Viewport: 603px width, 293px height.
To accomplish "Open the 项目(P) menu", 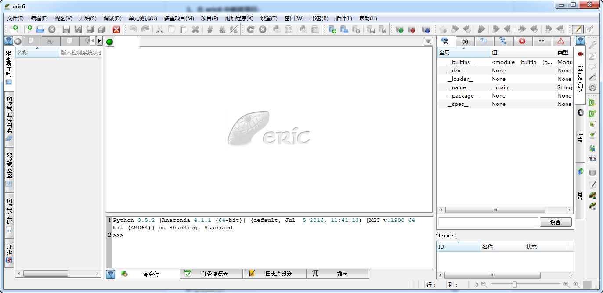I will pos(209,18).
